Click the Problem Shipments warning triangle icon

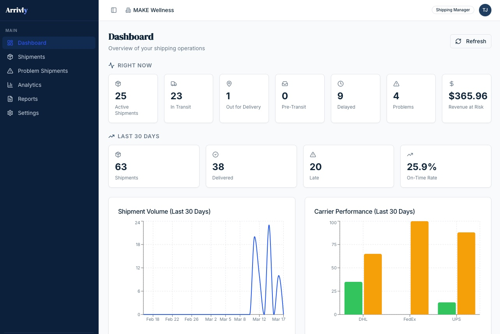(10, 71)
